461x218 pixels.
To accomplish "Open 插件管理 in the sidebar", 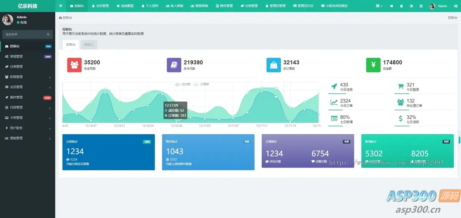I will tap(28, 97).
